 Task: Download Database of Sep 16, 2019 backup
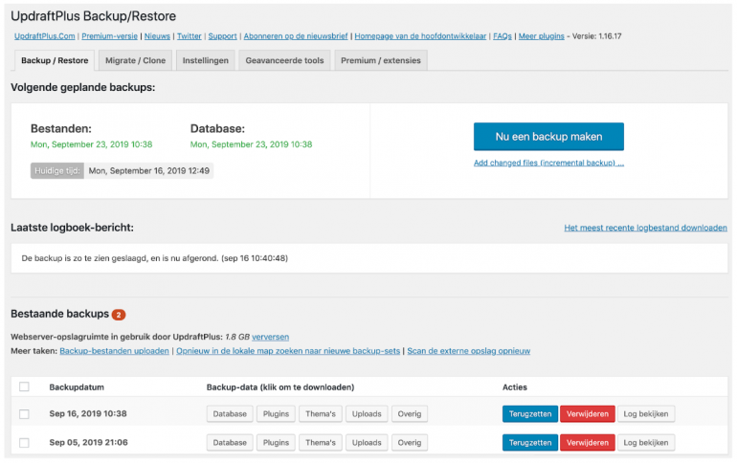click(230, 413)
